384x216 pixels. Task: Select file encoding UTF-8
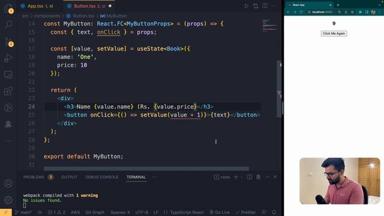142,212
